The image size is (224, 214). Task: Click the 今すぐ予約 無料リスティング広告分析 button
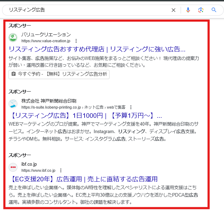click(x=59, y=74)
